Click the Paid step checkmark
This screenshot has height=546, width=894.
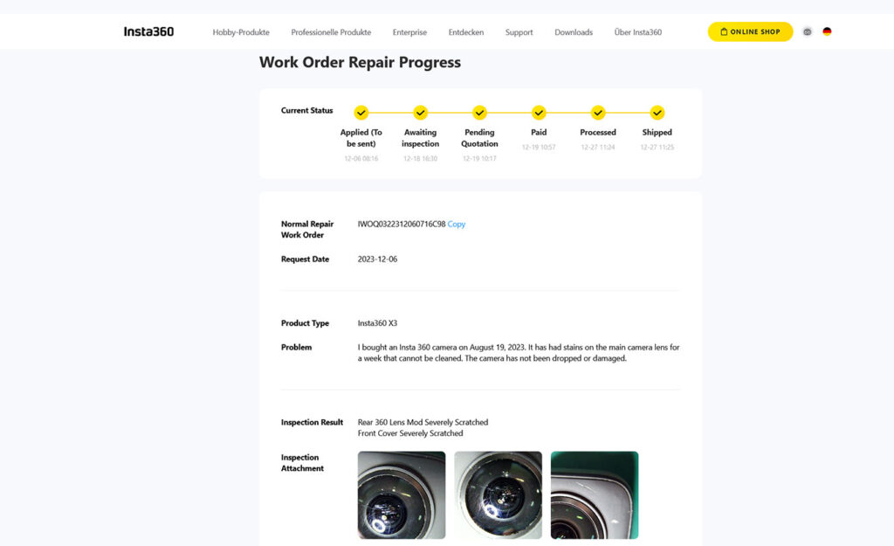click(x=539, y=113)
